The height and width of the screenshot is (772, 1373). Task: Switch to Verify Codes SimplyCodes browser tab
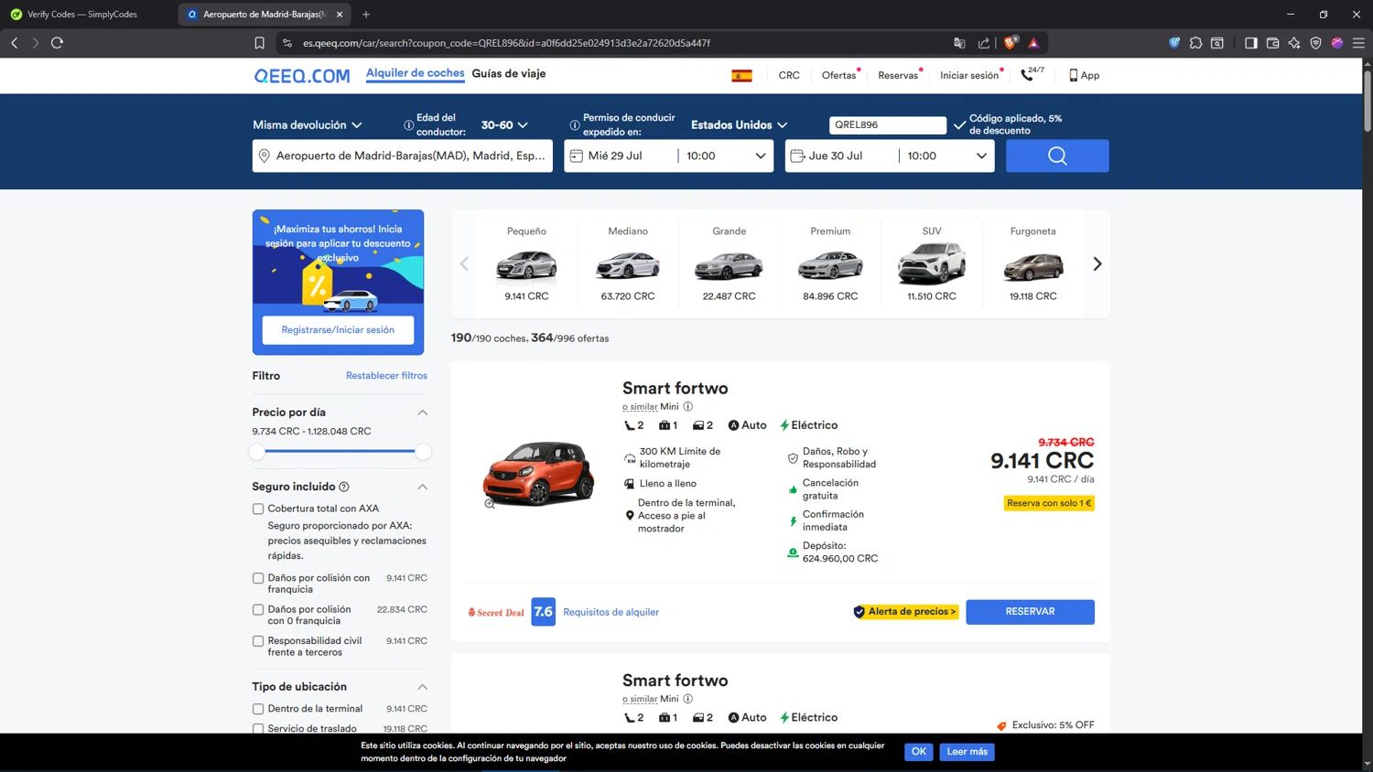point(82,15)
